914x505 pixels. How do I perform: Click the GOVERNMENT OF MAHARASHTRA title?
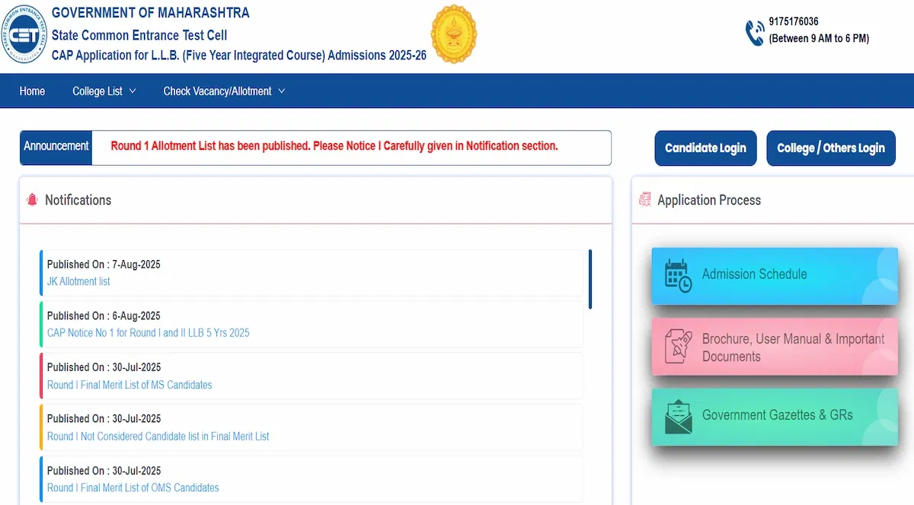(150, 13)
